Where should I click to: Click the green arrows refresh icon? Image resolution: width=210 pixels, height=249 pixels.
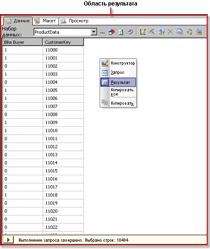[x=189, y=32]
